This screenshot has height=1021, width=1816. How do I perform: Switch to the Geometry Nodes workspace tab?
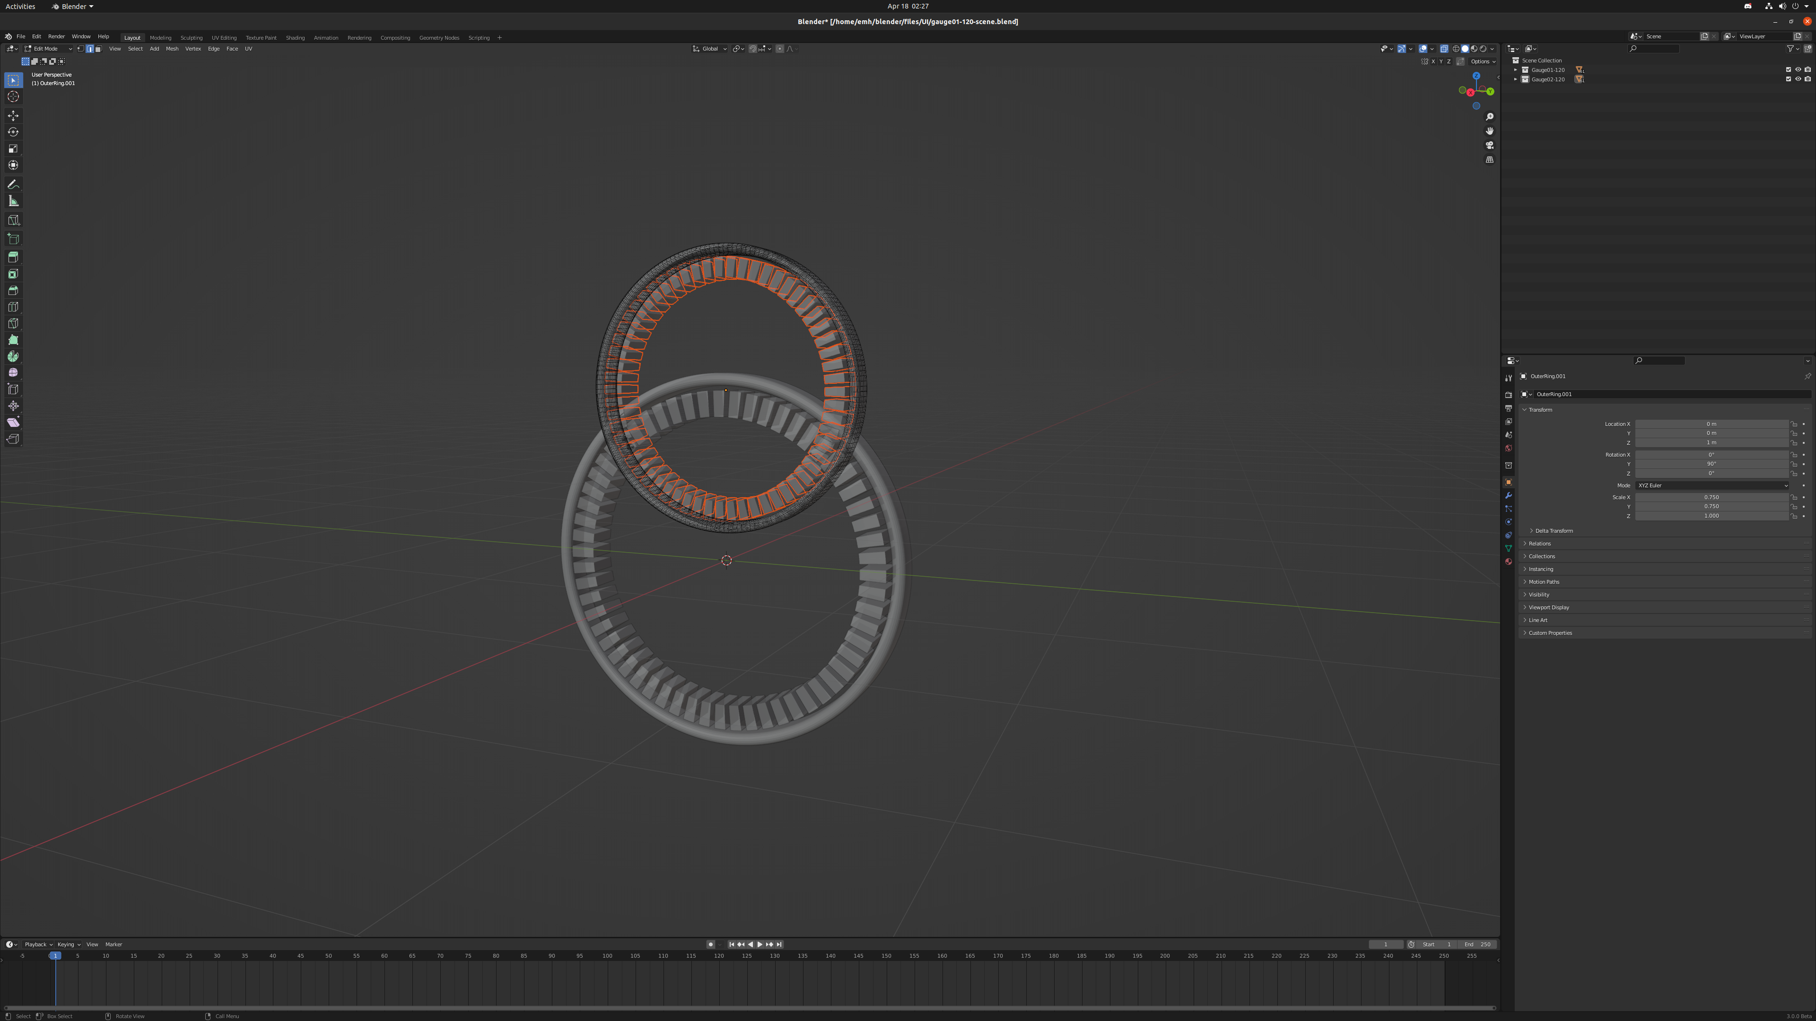click(439, 37)
